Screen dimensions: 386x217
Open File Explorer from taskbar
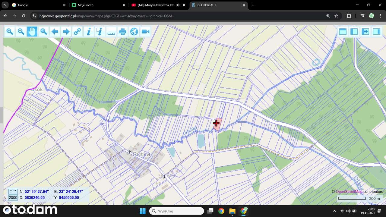(x=232, y=211)
